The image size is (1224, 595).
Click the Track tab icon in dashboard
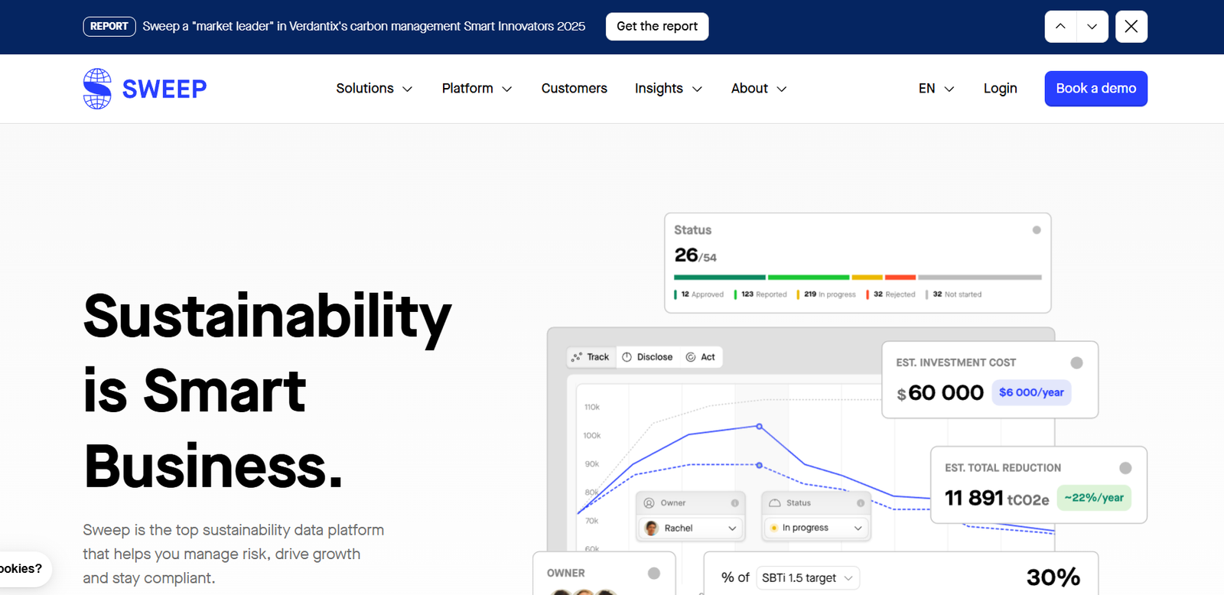click(x=577, y=357)
